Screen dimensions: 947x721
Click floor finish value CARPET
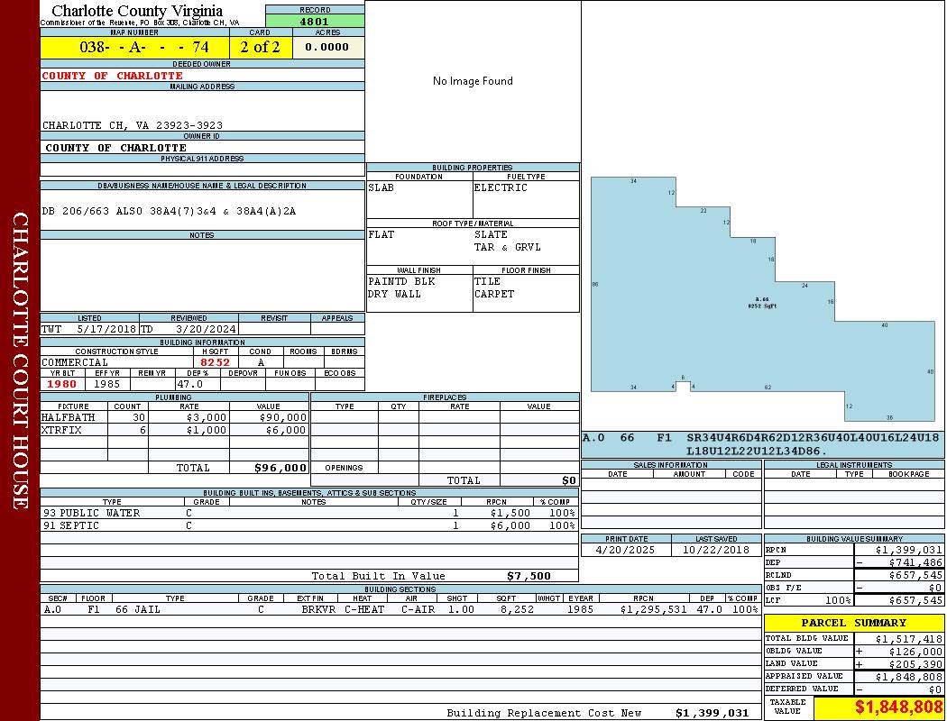click(x=494, y=295)
